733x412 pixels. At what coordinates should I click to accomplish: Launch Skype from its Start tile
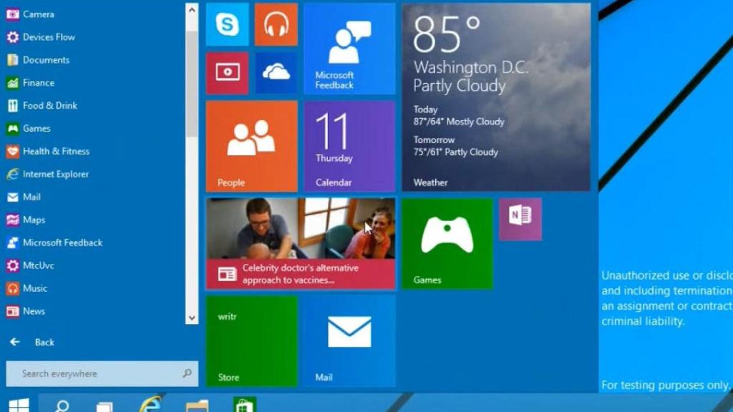point(227,24)
